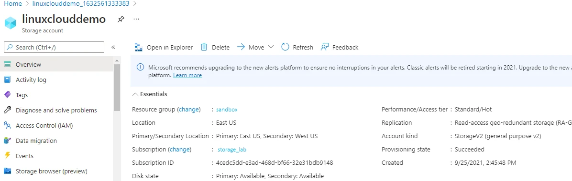The height and width of the screenshot is (181, 572).
Task: Follow the Learn more link
Action: point(187,75)
